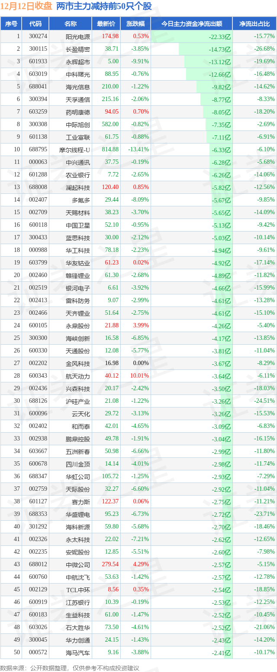
Task: Click stock name 江苏银行
Action: (78, 602)
